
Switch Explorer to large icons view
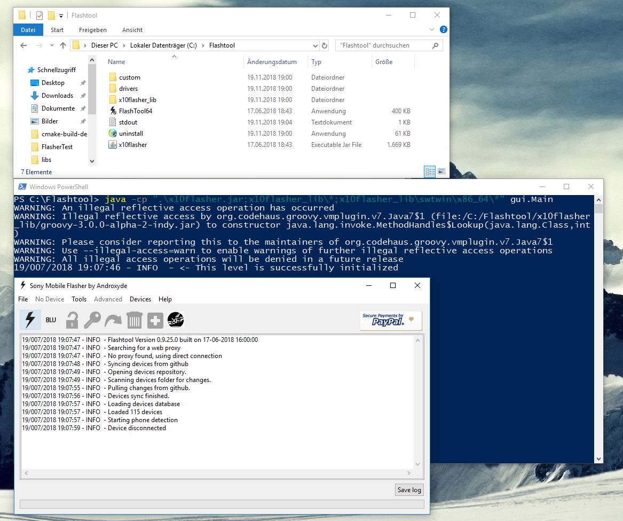tap(441, 172)
